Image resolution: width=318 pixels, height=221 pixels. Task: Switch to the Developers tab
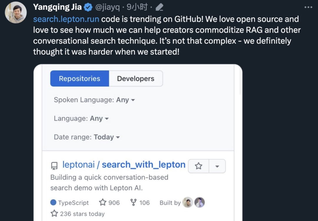pyautogui.click(x=135, y=78)
